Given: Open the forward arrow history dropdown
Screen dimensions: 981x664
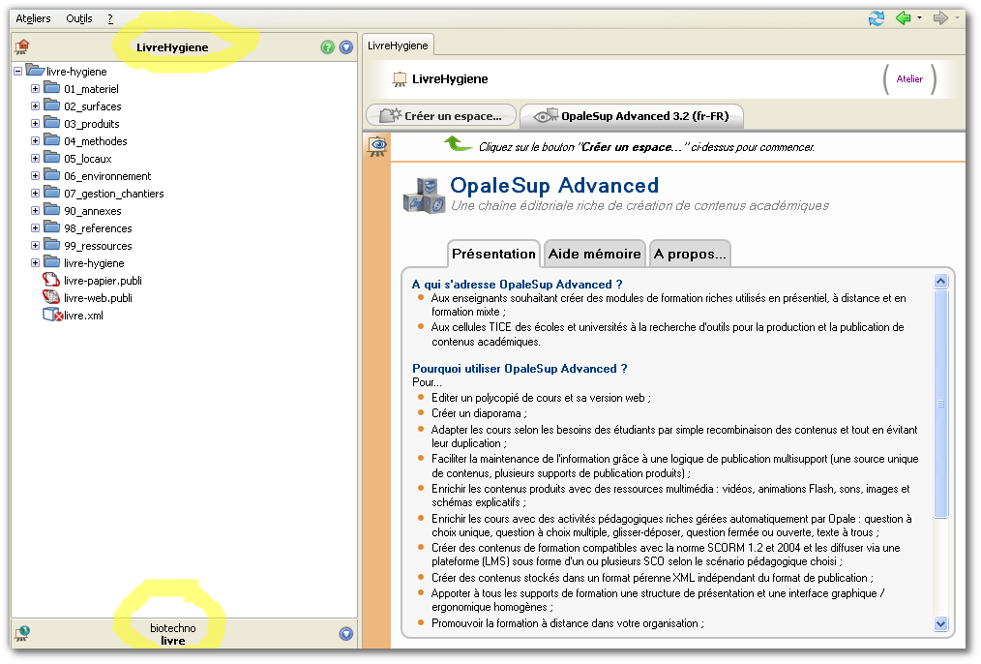Looking at the screenshot, I should click(x=957, y=18).
